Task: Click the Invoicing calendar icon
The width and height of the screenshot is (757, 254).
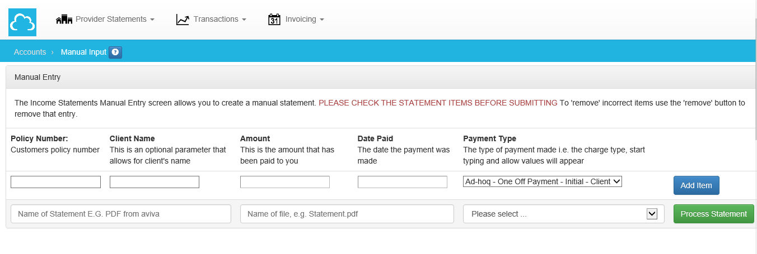Action: click(274, 20)
